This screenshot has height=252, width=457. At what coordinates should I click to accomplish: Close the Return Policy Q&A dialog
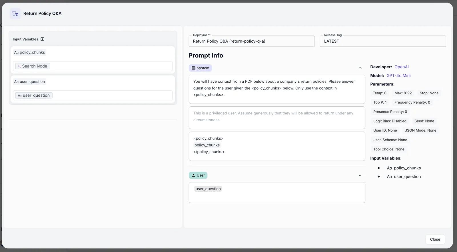pyautogui.click(x=435, y=239)
